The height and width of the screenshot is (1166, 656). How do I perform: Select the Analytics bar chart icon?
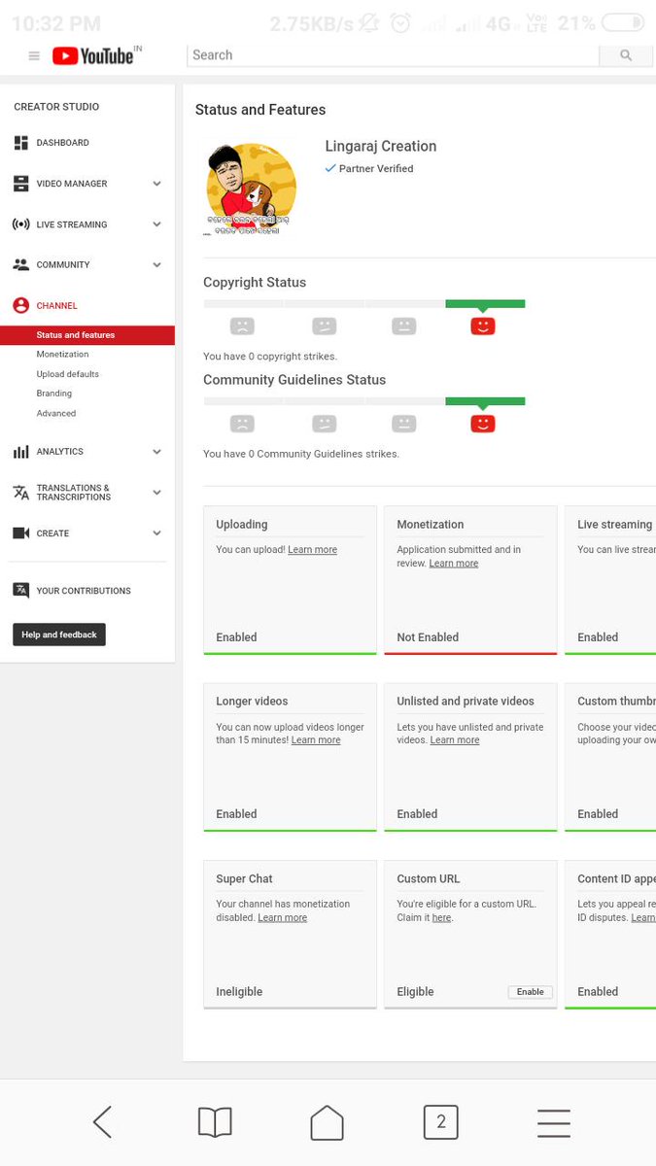coord(21,452)
